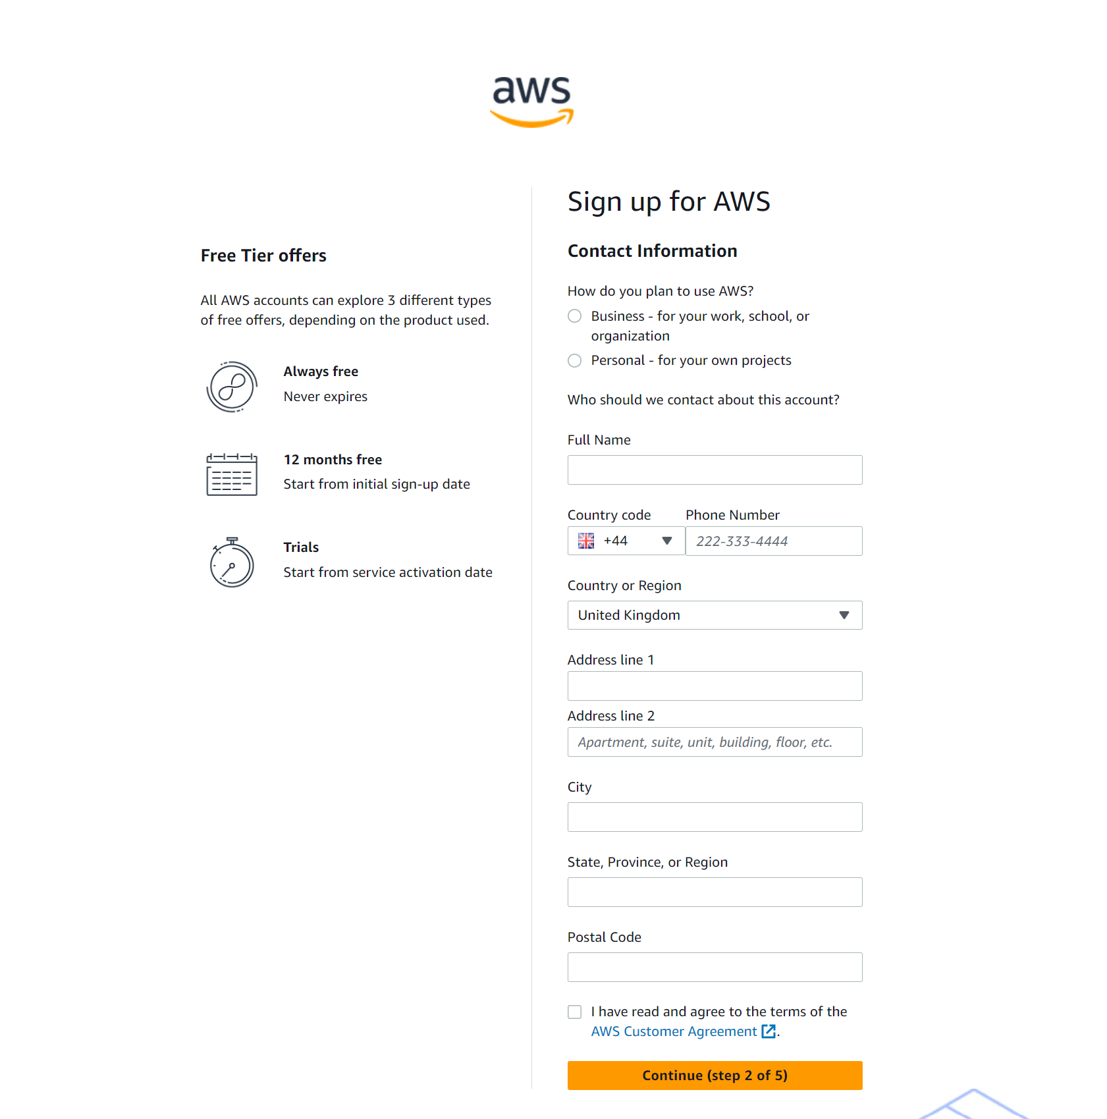
Task: Expand the Country or Region dropdown
Action: tap(715, 615)
